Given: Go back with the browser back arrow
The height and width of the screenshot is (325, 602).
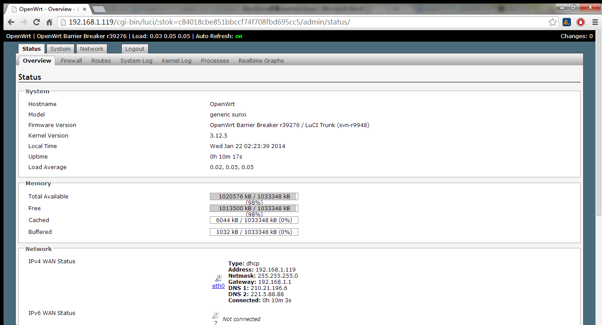Looking at the screenshot, I should pos(11,22).
